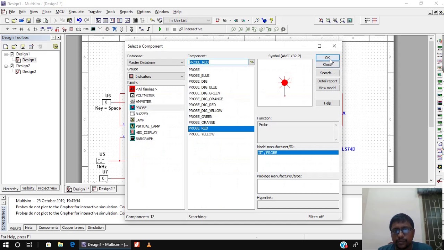Click the Help button in the dialog
The width and height of the screenshot is (444, 250).
coord(327,103)
